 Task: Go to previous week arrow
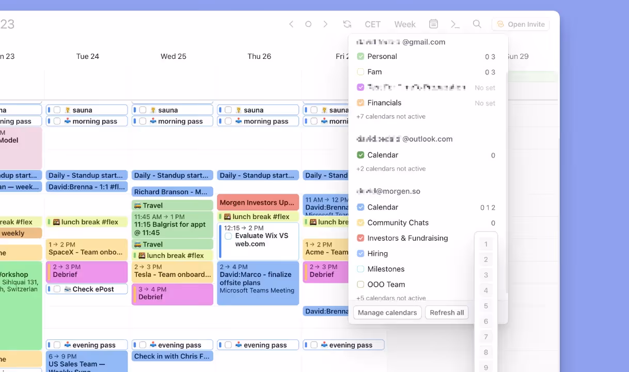click(x=291, y=24)
